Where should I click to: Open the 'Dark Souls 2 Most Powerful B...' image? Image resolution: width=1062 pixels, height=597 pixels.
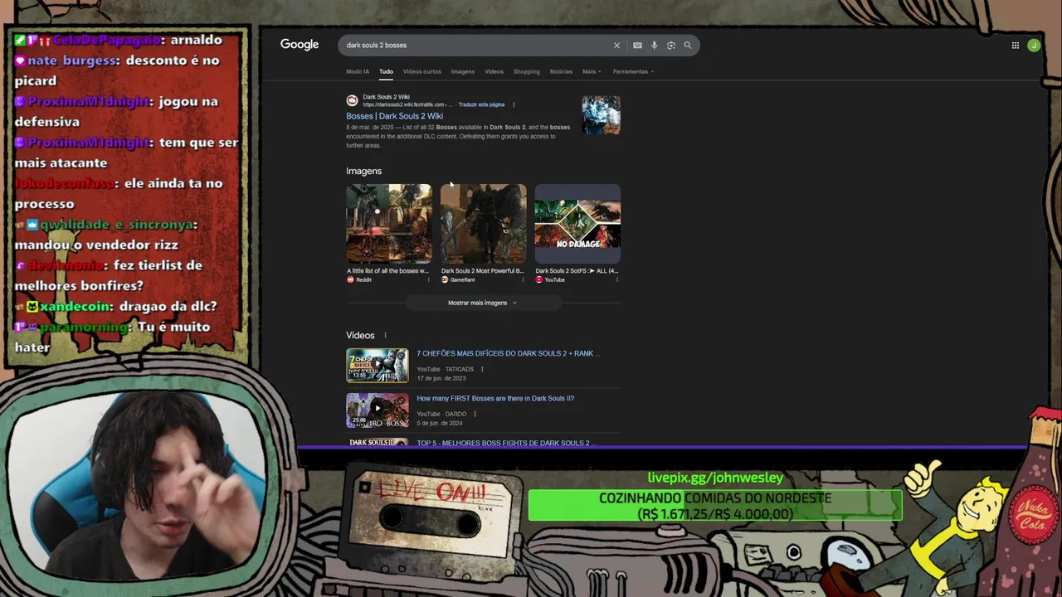point(483,223)
